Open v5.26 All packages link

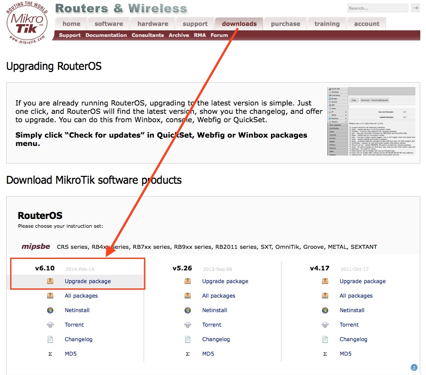point(219,295)
